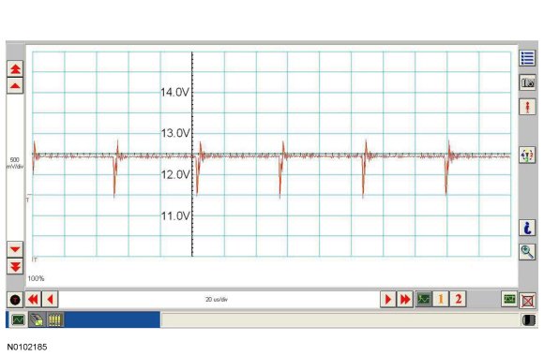
Task: Toggle the green waveform display button
Action: click(424, 299)
